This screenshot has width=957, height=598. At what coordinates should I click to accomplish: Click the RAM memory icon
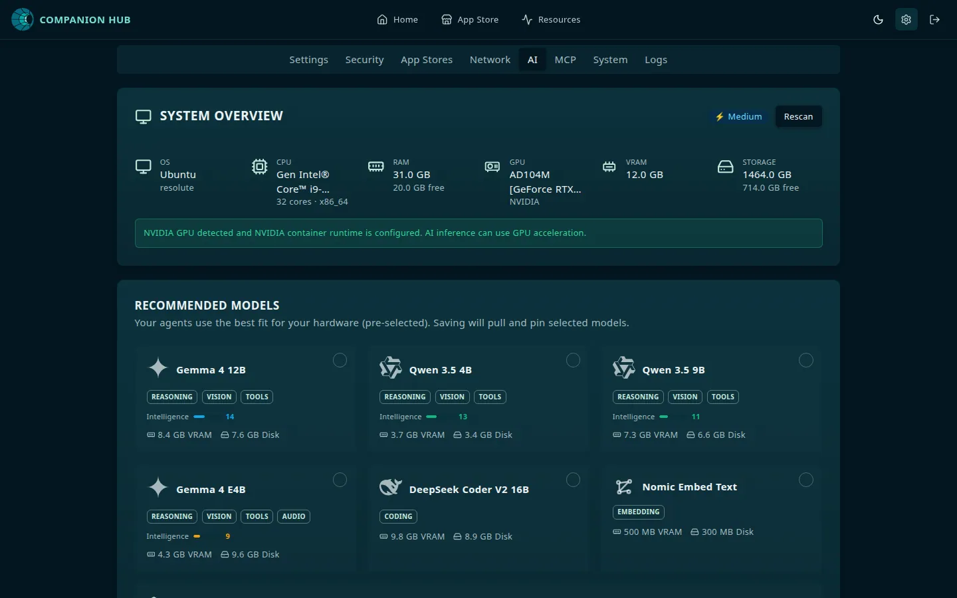[376, 167]
